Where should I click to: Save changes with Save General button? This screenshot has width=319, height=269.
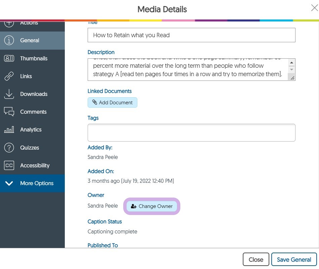(x=294, y=260)
